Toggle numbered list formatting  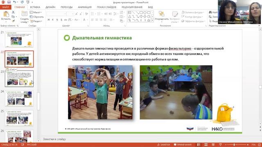(99, 14)
